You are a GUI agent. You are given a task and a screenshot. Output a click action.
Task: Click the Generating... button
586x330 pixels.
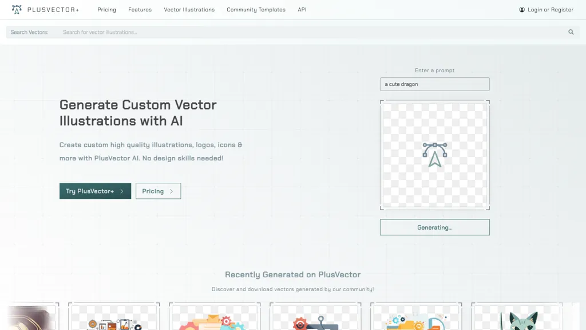point(435,227)
